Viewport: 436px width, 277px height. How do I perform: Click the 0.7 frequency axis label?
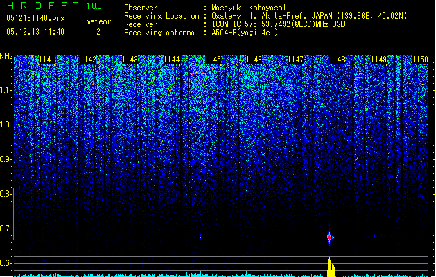click(x=6, y=229)
